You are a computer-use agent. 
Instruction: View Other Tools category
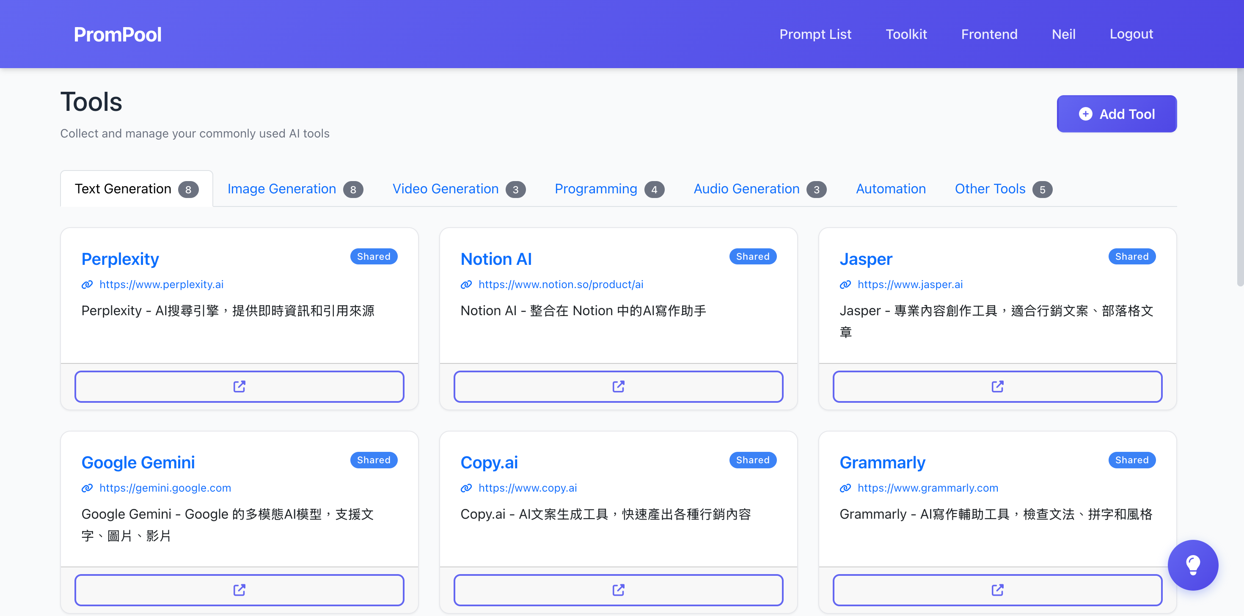coord(990,189)
